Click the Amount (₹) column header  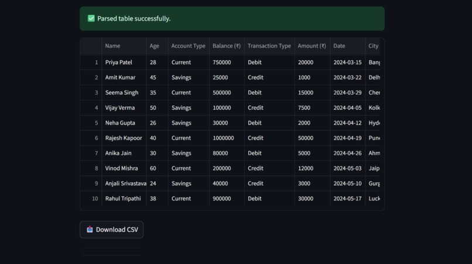point(312,46)
